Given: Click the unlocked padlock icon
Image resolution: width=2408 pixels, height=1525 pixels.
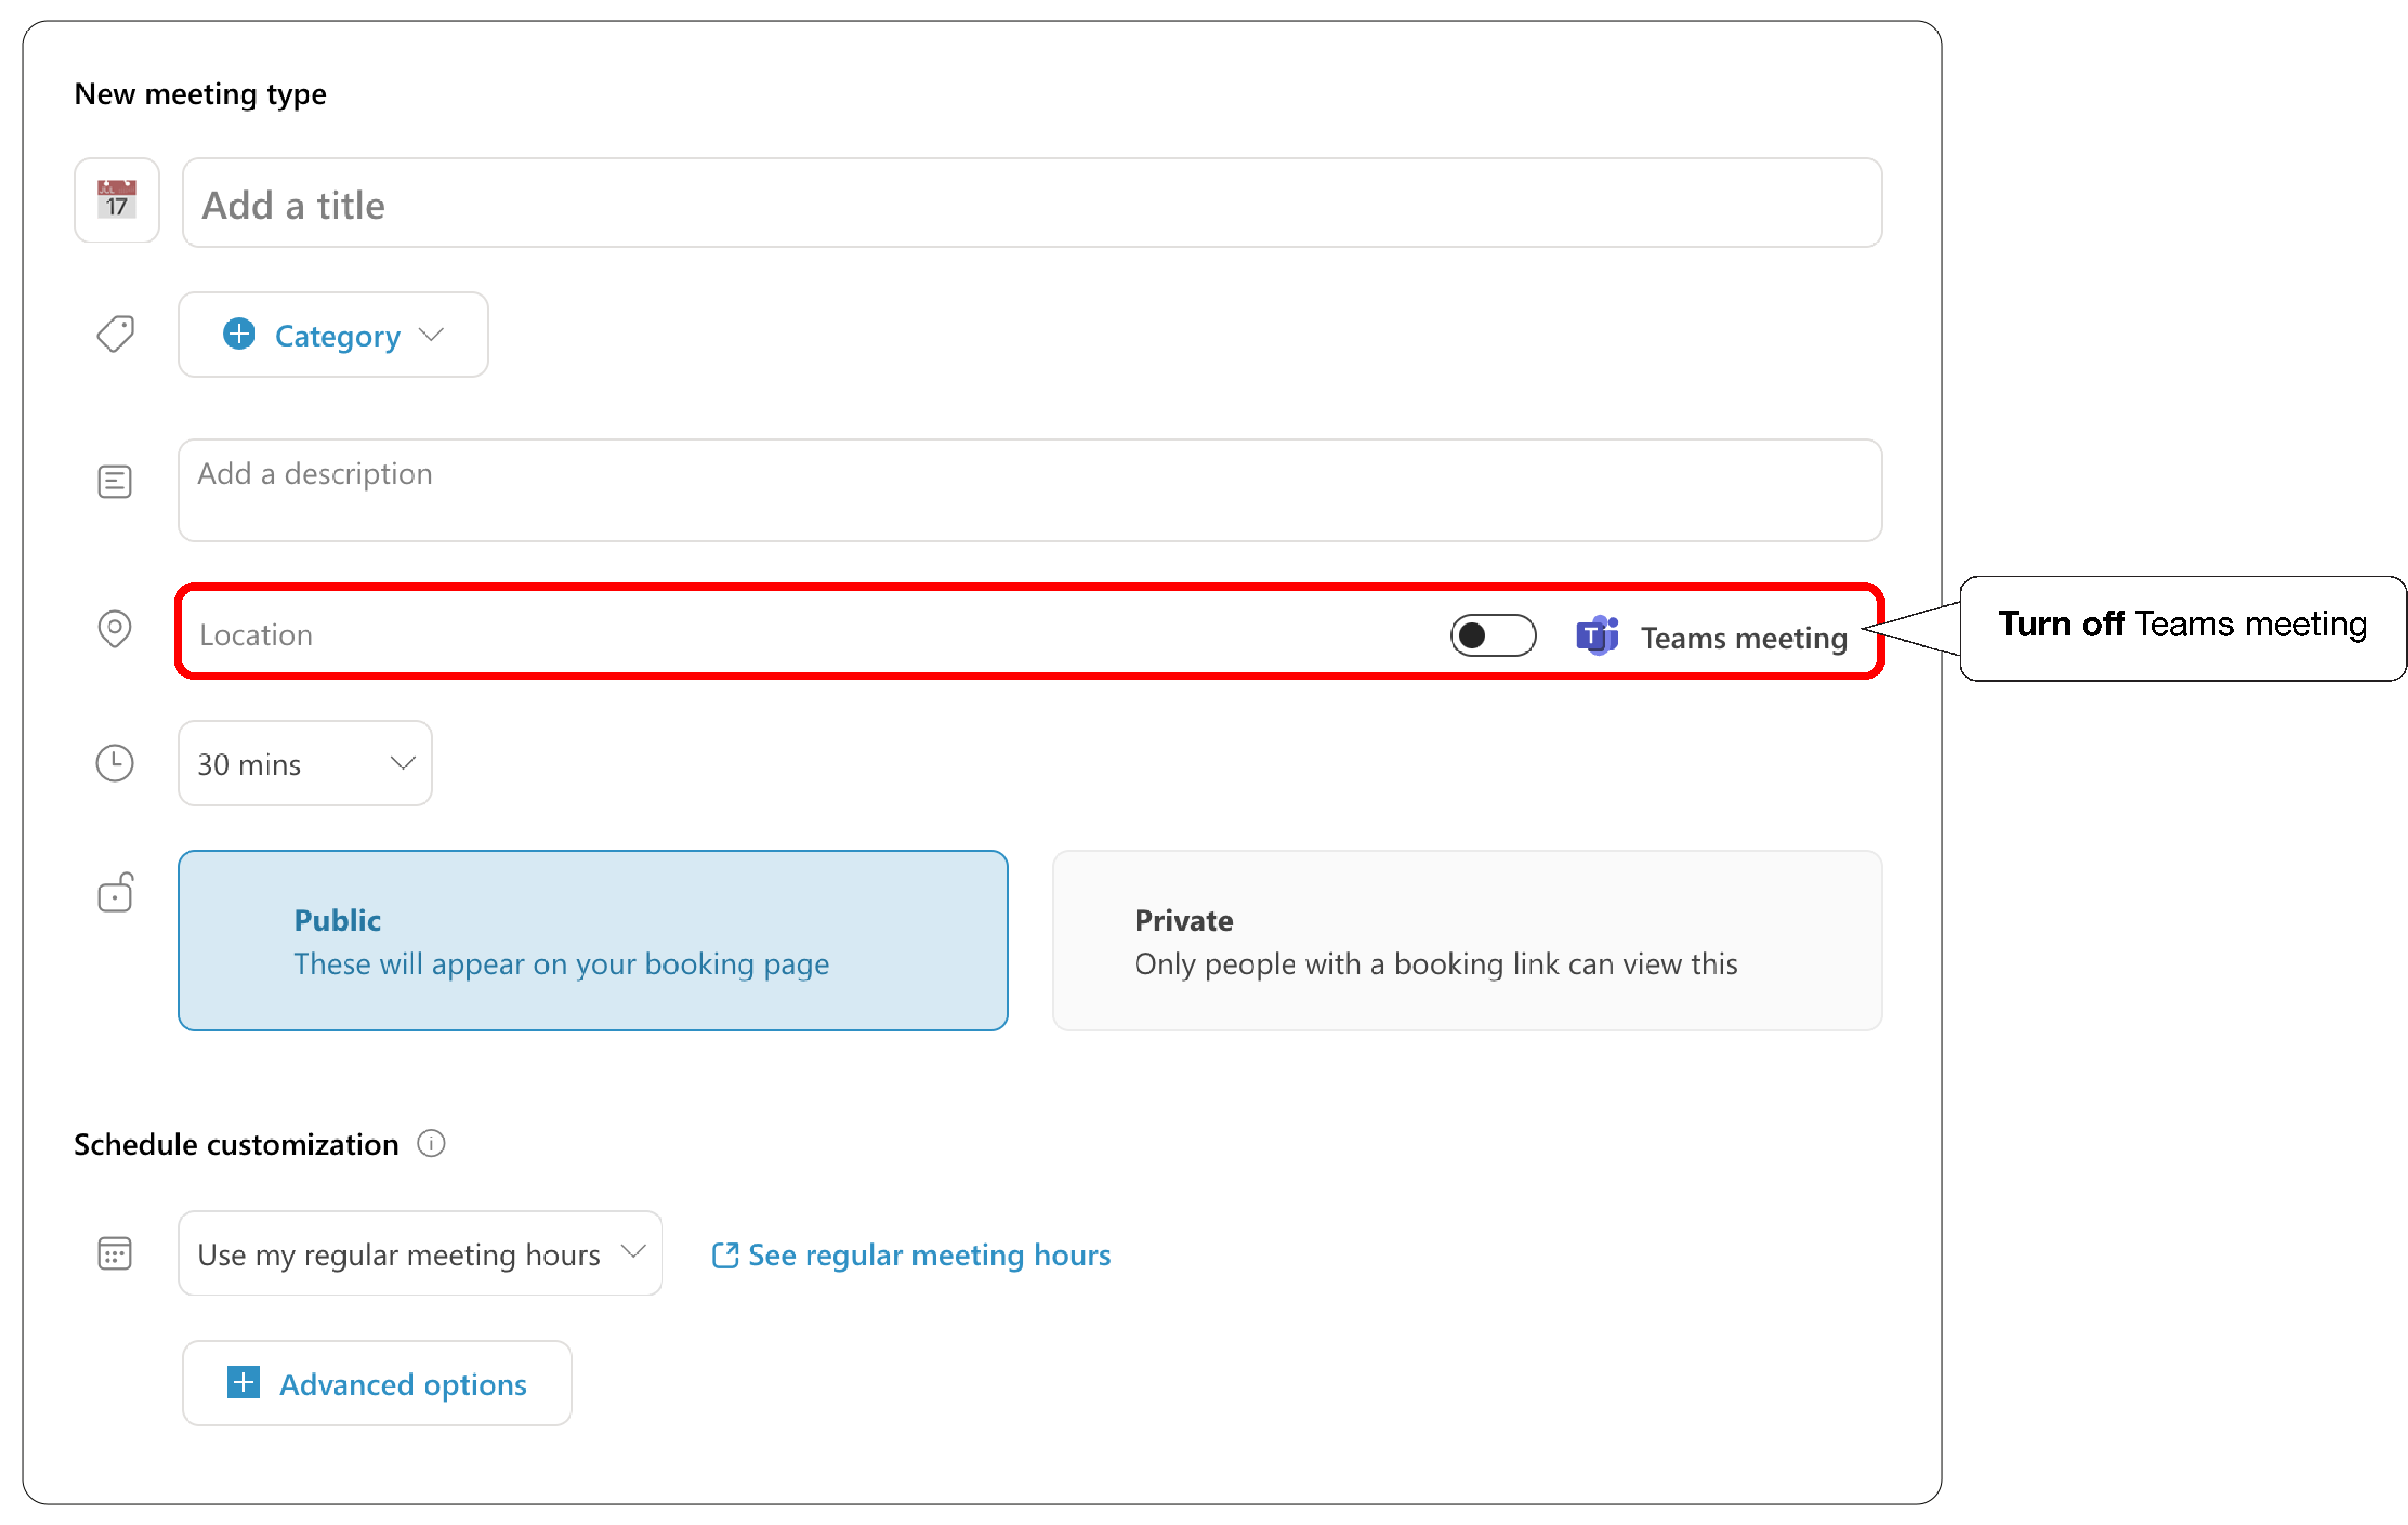Looking at the screenshot, I should (x=116, y=892).
